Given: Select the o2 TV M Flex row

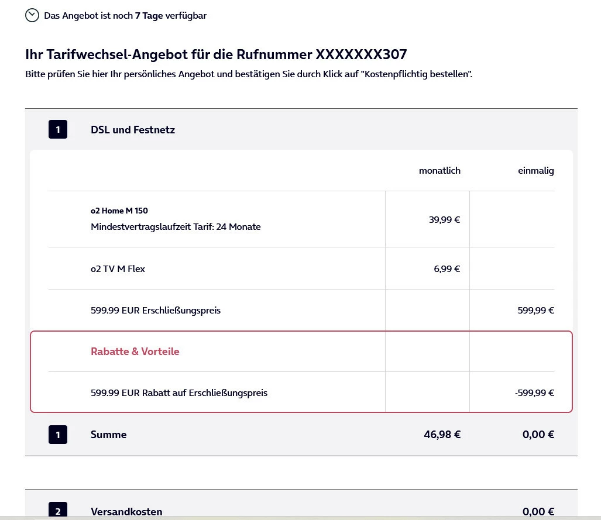Looking at the screenshot, I should point(118,269).
